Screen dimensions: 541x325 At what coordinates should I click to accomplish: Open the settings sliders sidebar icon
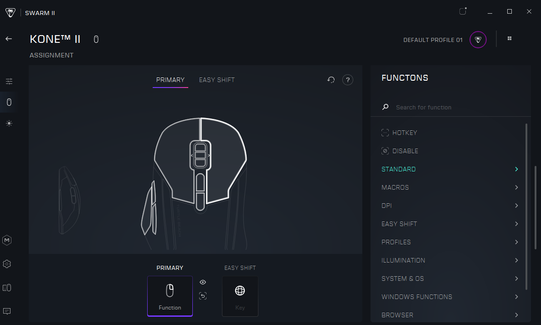pos(9,82)
